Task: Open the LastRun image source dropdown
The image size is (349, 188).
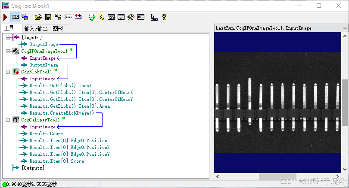Action: (x=345, y=28)
